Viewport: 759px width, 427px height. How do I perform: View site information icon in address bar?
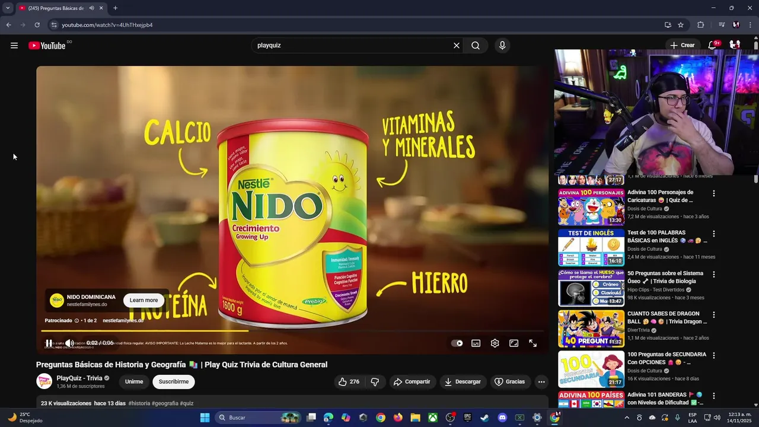point(53,25)
